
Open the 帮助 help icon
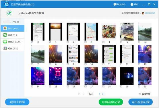(132, 5)
